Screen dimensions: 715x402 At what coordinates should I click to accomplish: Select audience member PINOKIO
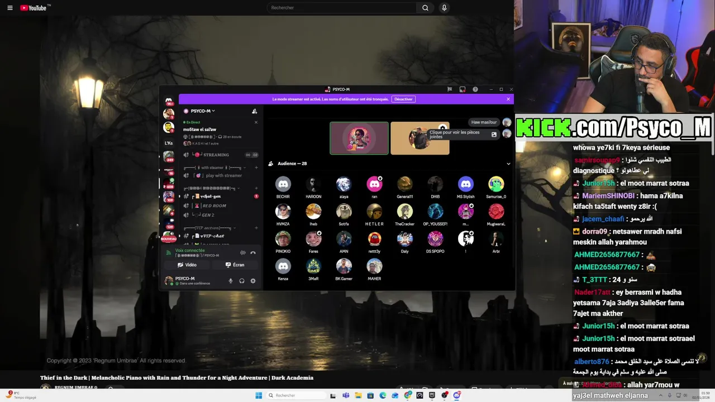click(283, 242)
